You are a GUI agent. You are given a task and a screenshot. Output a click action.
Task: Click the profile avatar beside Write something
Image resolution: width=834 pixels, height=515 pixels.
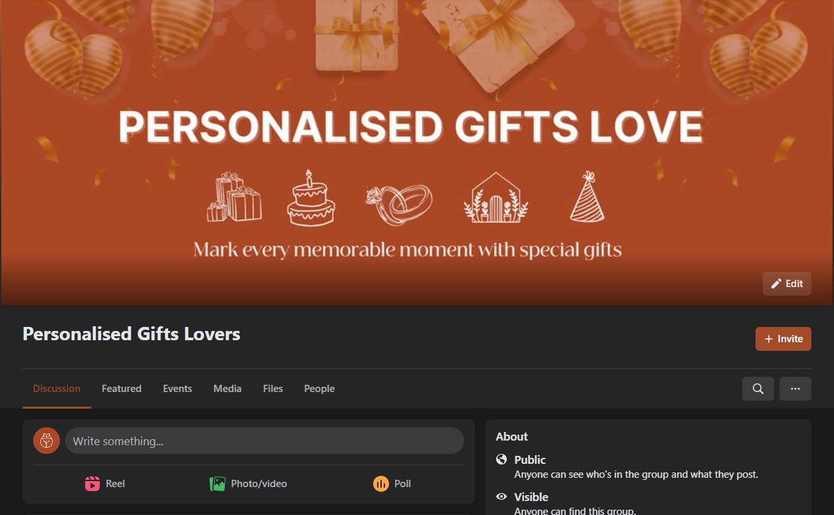tap(47, 441)
